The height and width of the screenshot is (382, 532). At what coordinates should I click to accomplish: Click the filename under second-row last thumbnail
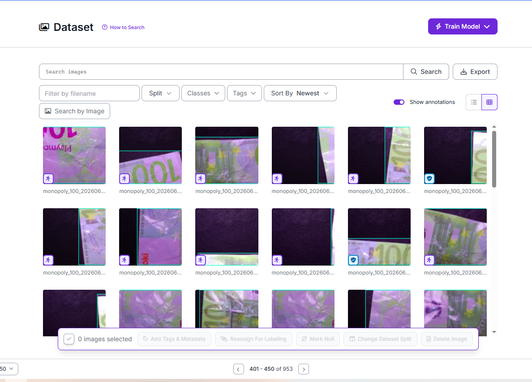(455, 273)
